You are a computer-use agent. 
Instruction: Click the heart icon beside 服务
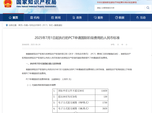[x=95, y=17]
